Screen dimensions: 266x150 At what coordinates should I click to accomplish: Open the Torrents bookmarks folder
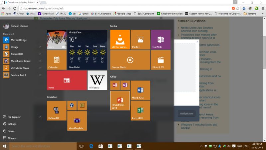250,14
